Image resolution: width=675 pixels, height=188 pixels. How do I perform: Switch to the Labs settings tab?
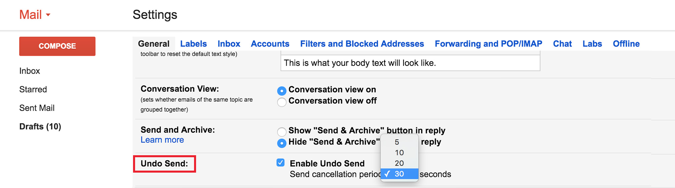tap(592, 44)
